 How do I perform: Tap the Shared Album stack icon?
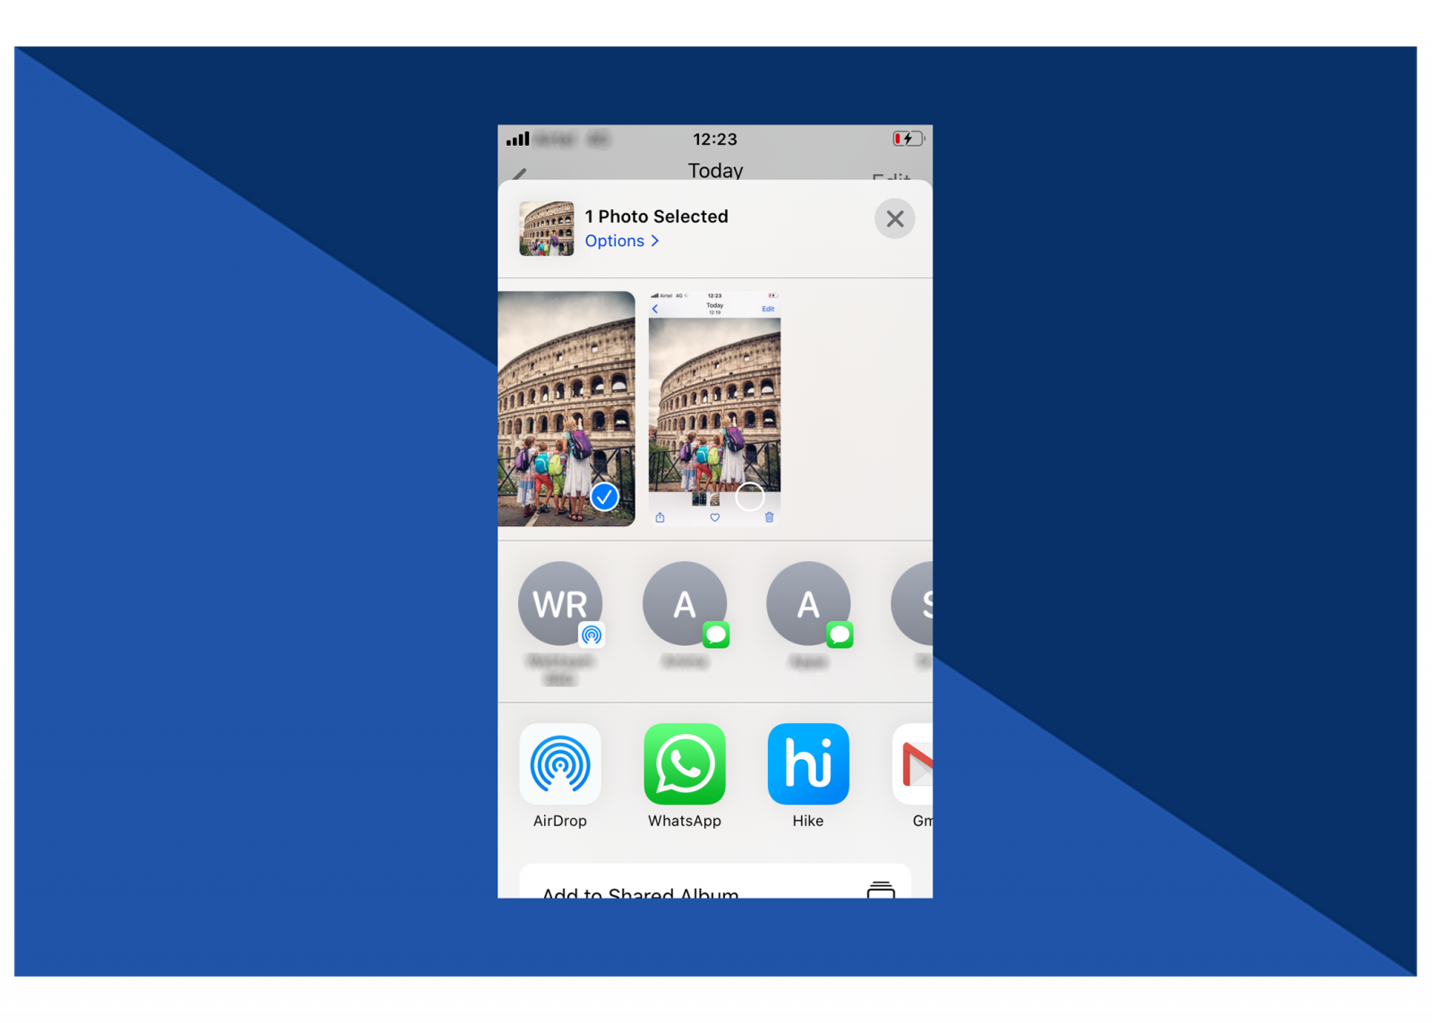[880, 891]
